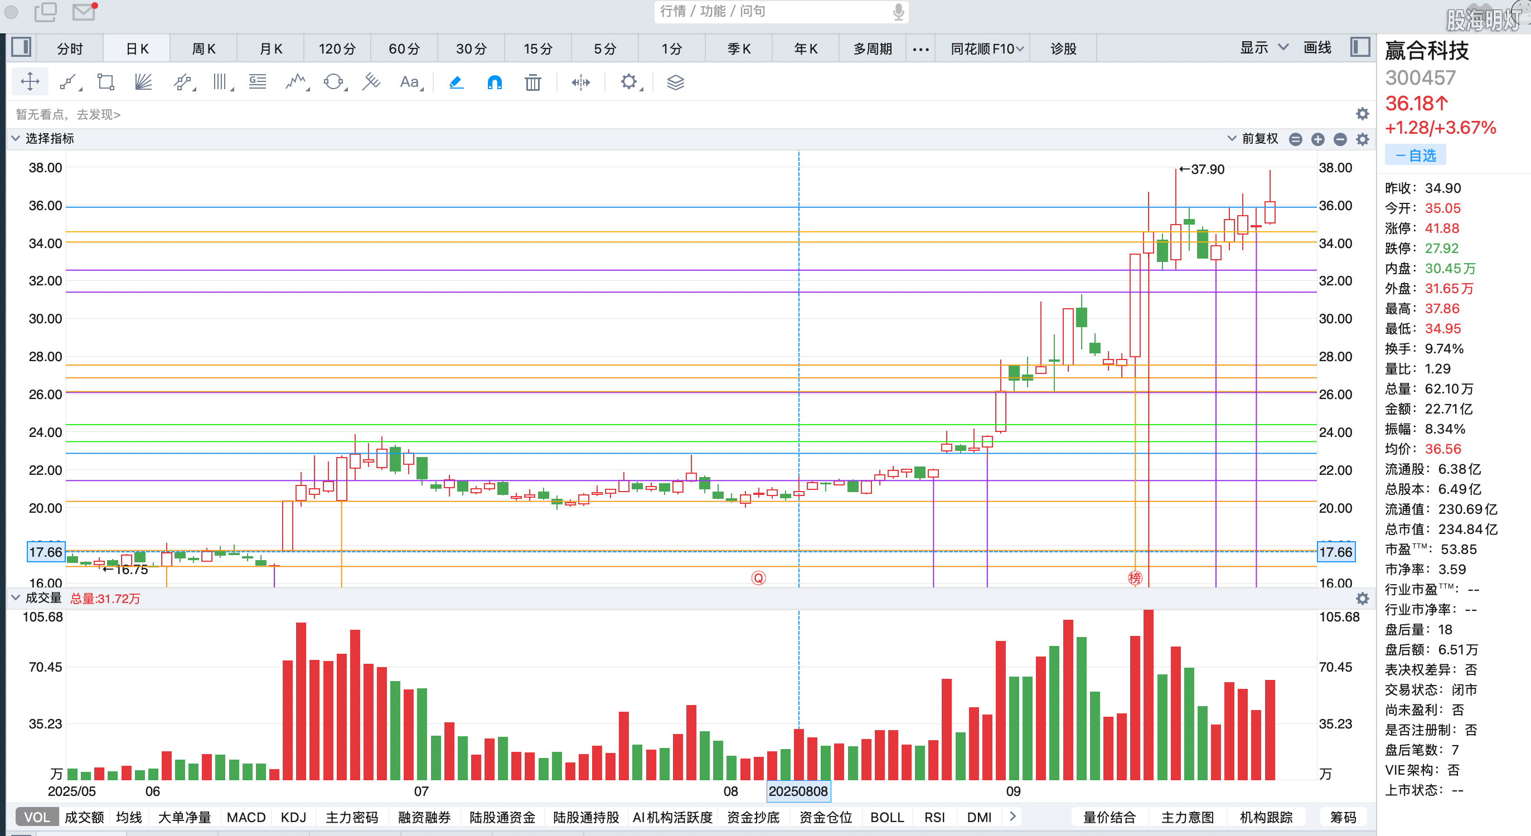Click the drawing tools gear settings icon
The width and height of the screenshot is (1531, 836).
click(x=629, y=82)
